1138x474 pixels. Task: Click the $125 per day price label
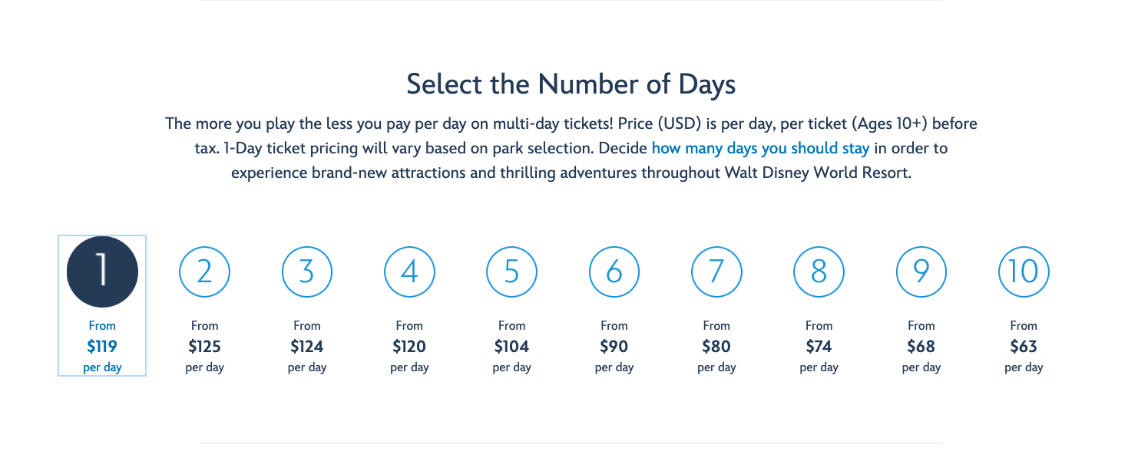click(x=204, y=347)
